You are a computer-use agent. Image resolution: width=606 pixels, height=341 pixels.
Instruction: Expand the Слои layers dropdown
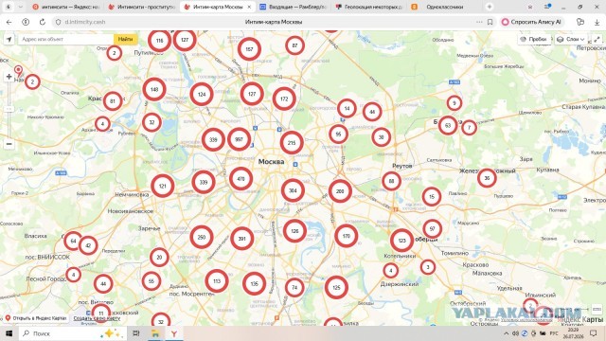click(x=572, y=39)
